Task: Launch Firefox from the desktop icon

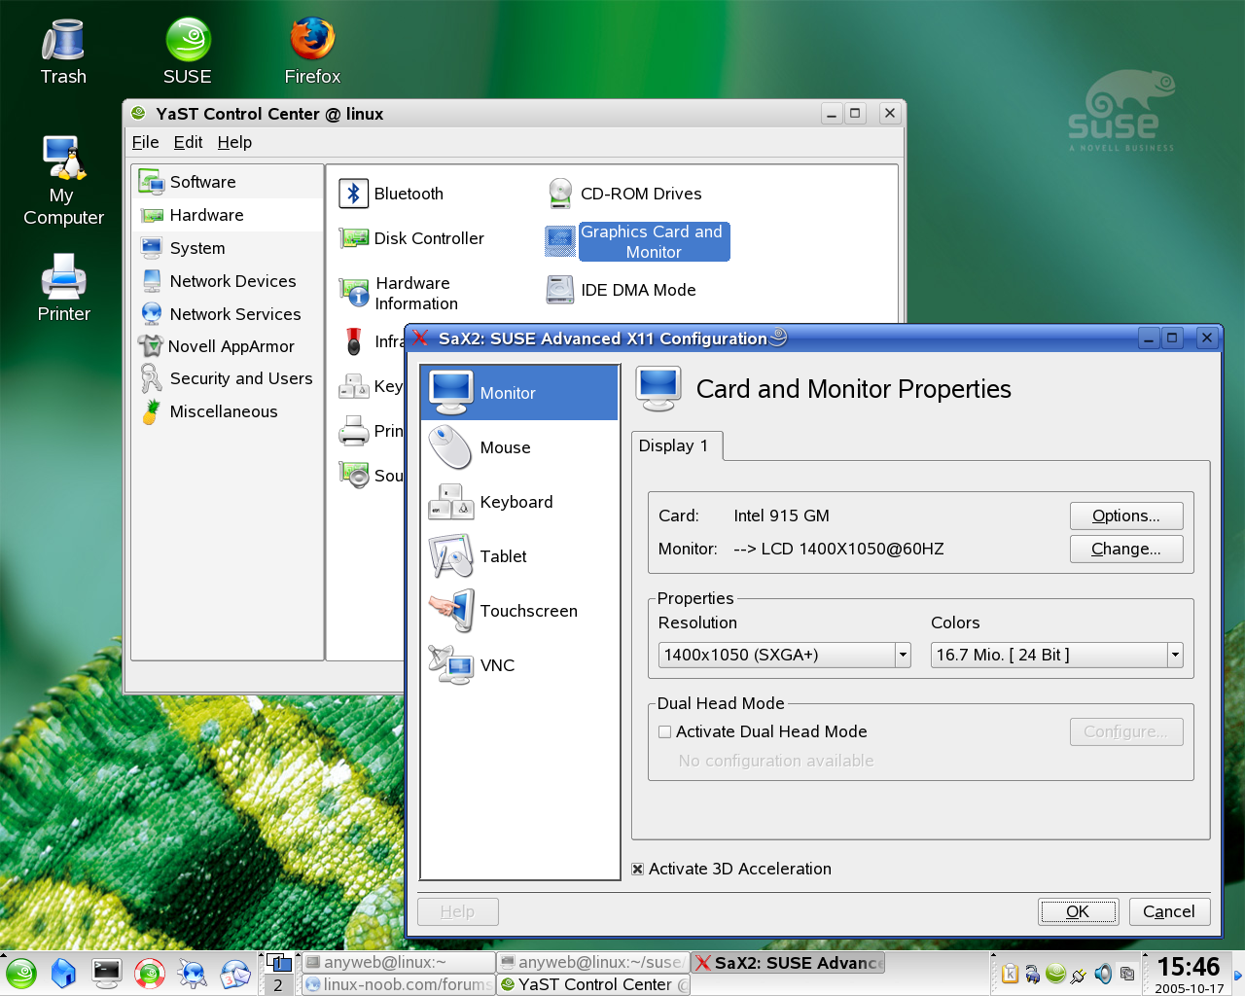Action: [x=312, y=53]
